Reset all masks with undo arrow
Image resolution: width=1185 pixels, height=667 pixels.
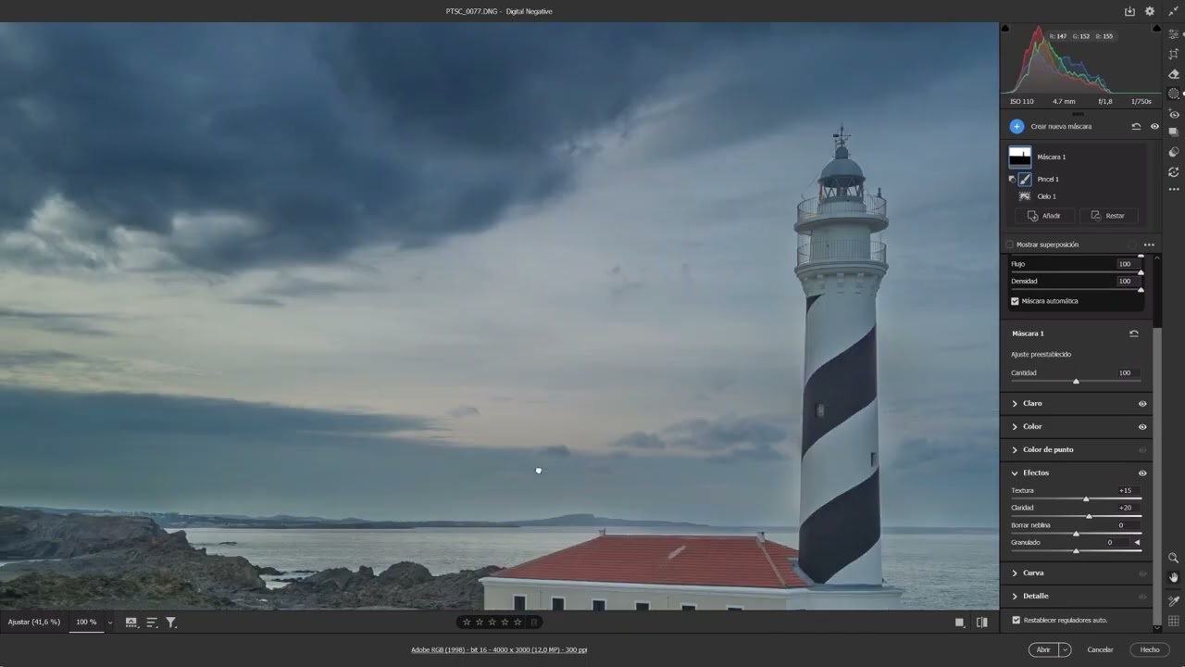[x=1136, y=126]
